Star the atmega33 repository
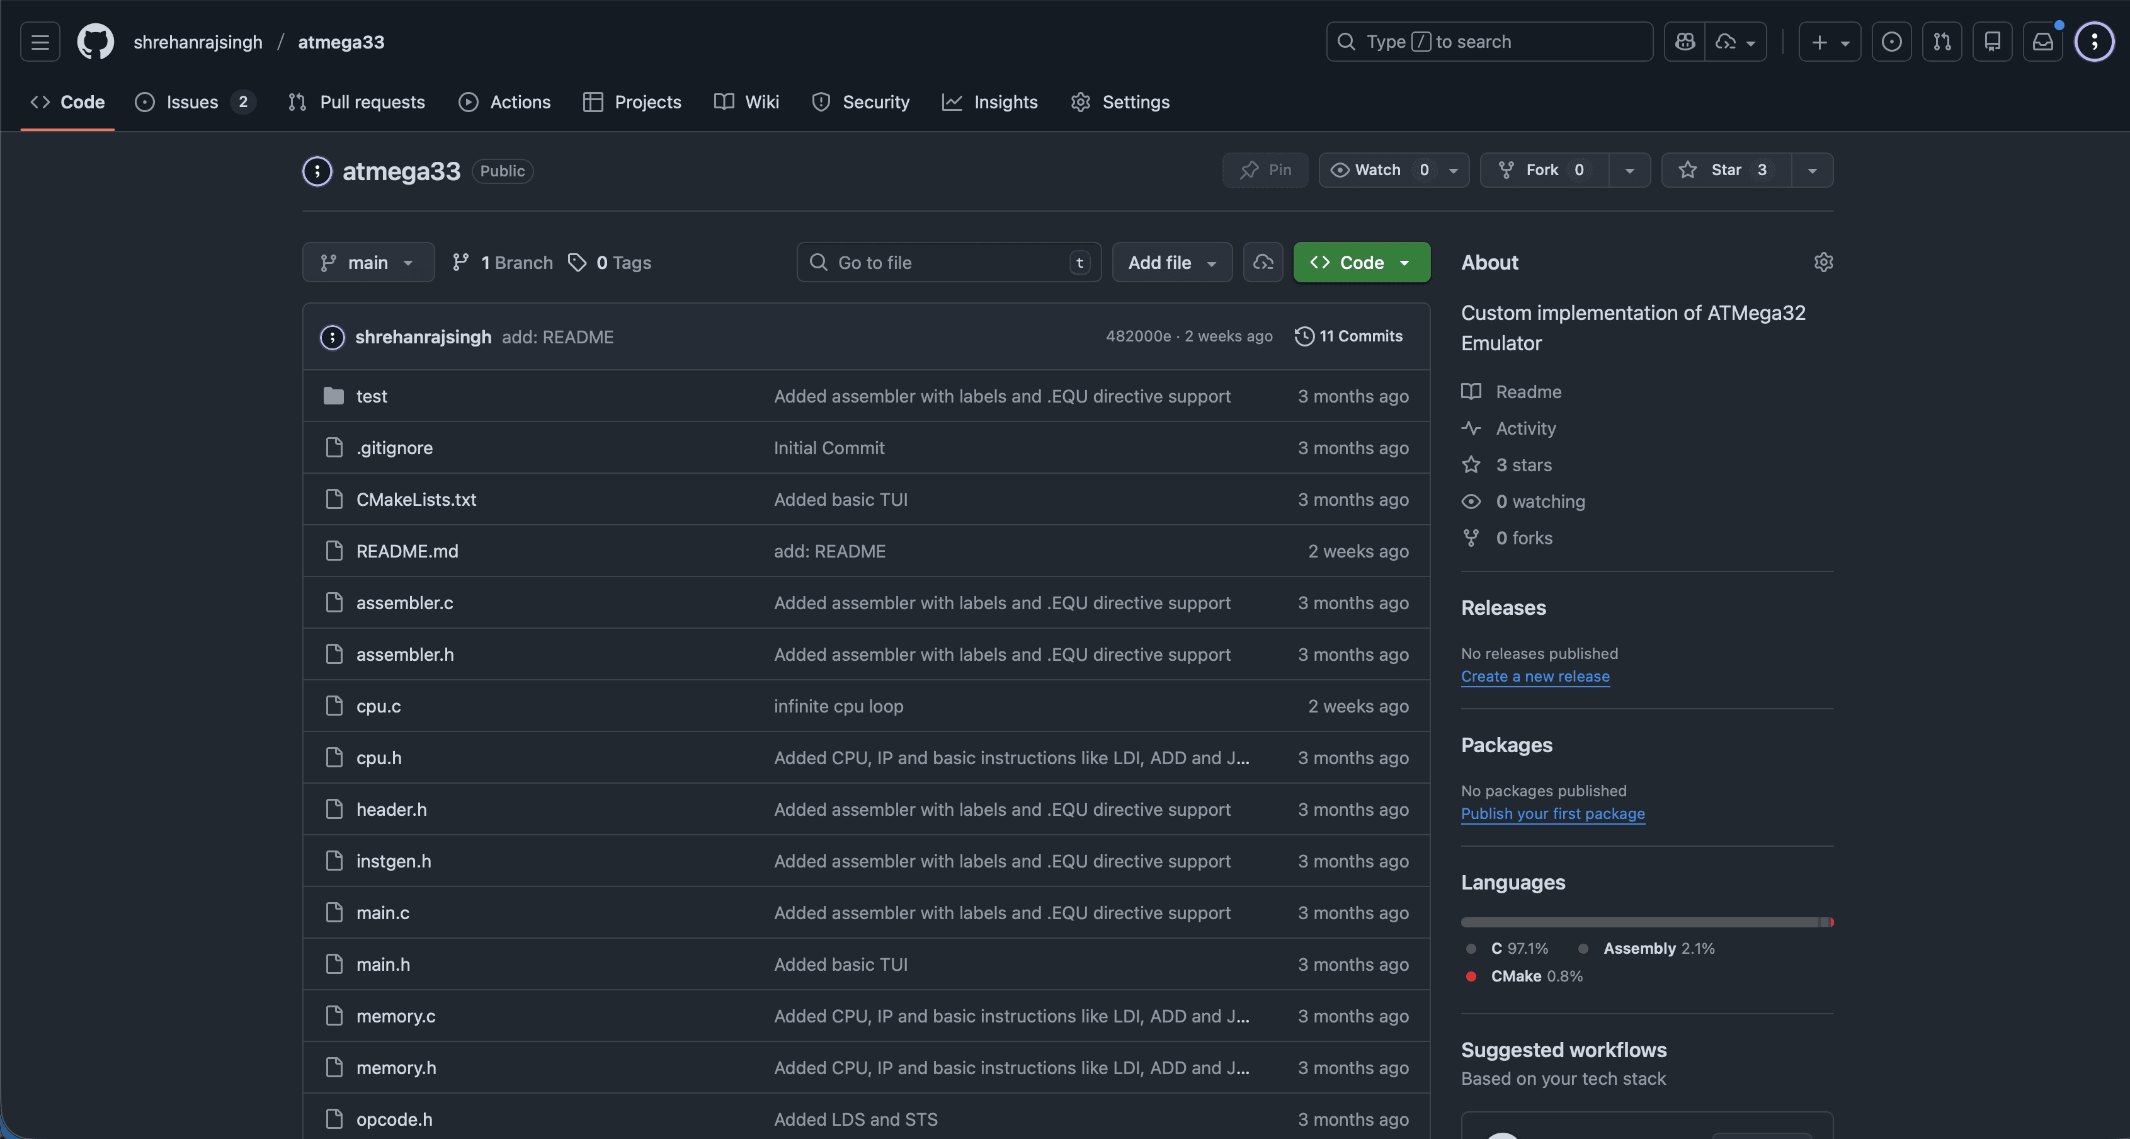The image size is (2130, 1139). point(1726,169)
